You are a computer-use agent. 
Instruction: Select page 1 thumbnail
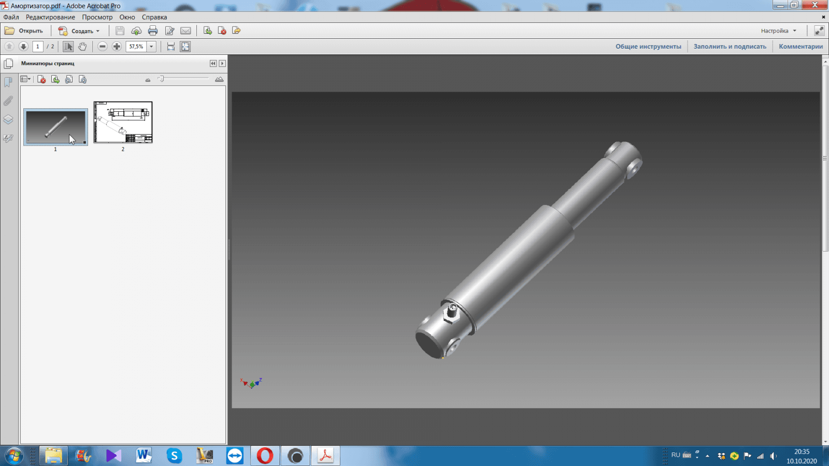55,127
